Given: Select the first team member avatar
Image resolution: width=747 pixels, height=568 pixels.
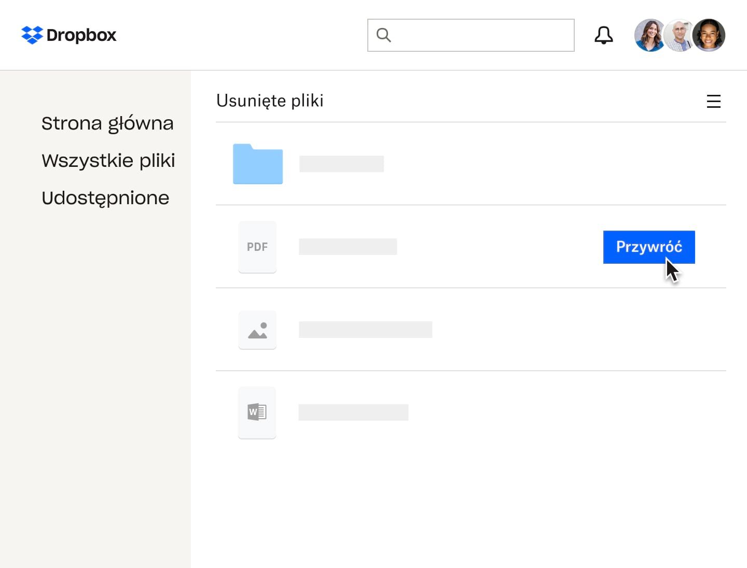Looking at the screenshot, I should [x=649, y=35].
